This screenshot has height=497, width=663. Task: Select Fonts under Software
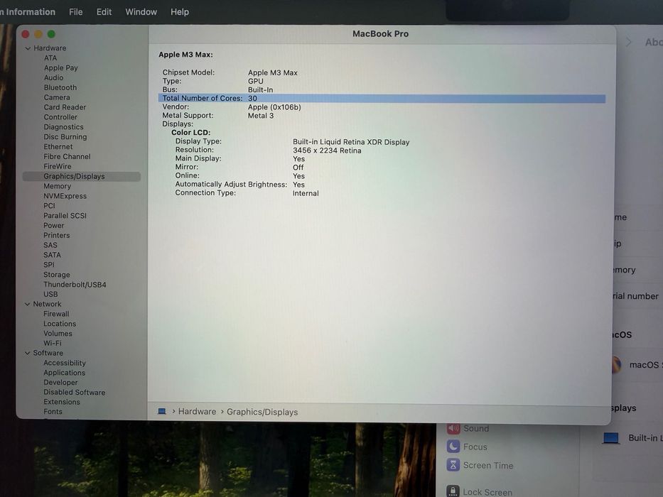point(53,412)
